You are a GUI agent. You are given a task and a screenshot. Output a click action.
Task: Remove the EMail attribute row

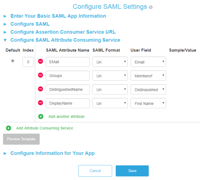(41, 61)
